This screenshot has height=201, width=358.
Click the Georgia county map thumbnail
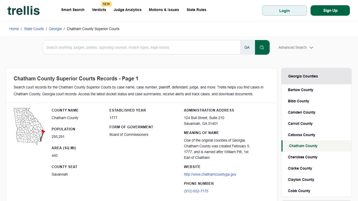tap(29, 126)
